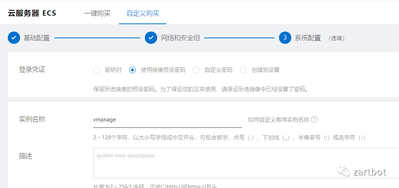Click the 登录凭证 field label
Screen dimensions: 399x188
point(32,69)
